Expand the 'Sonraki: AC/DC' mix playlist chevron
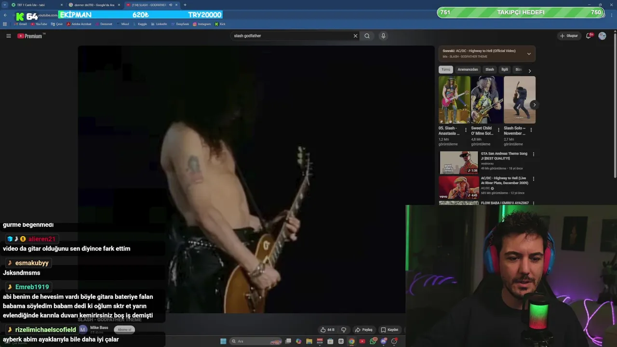 (x=529, y=53)
